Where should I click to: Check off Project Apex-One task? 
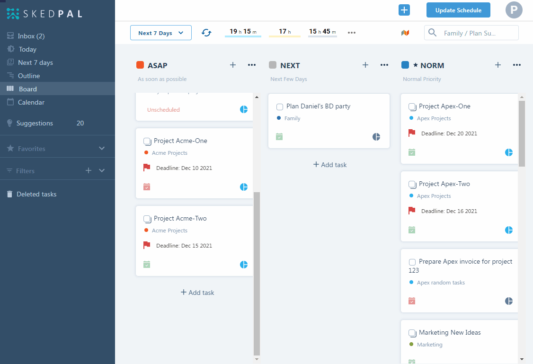point(412,107)
